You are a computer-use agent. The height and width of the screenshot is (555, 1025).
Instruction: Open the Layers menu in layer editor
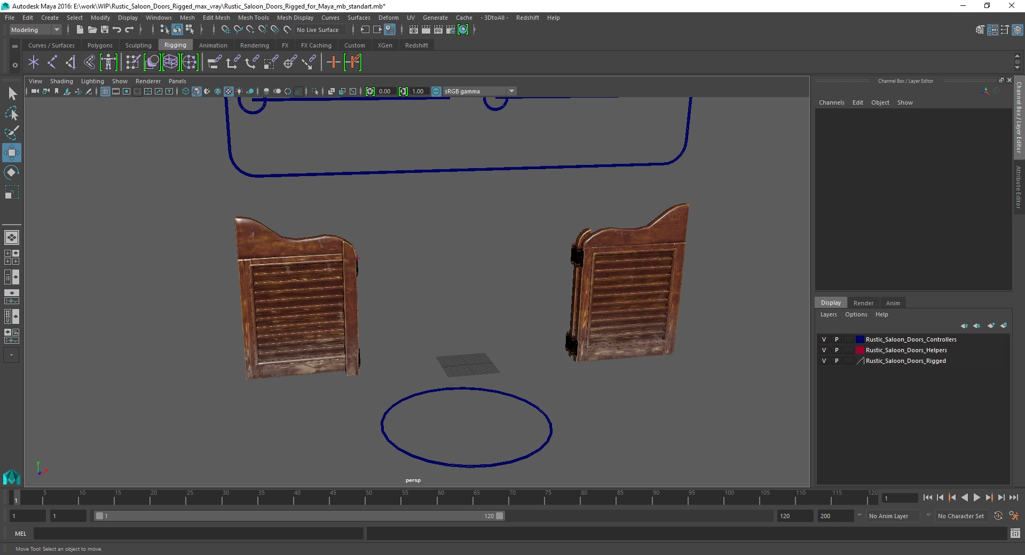pos(829,314)
